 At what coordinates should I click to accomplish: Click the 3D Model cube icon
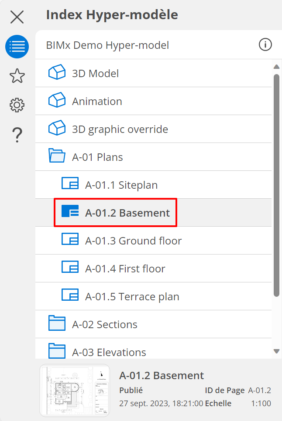pyautogui.click(x=57, y=73)
